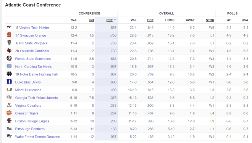The height and width of the screenshot is (143, 252).
Task: Open the Wake Forest Demon Deacons link
Action: (37, 137)
